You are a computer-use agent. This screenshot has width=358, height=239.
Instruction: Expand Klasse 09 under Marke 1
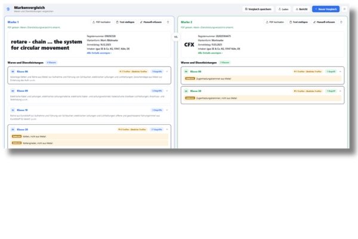tap(167, 91)
